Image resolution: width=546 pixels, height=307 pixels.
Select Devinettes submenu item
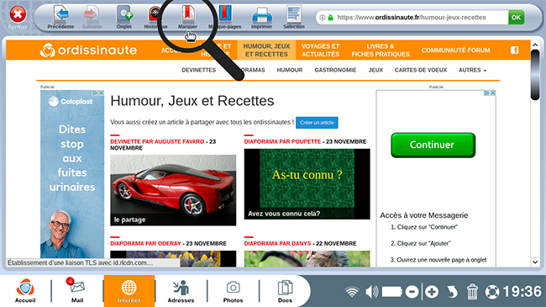199,70
